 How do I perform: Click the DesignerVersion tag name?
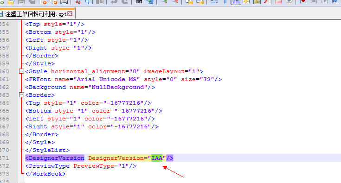coord(57,158)
